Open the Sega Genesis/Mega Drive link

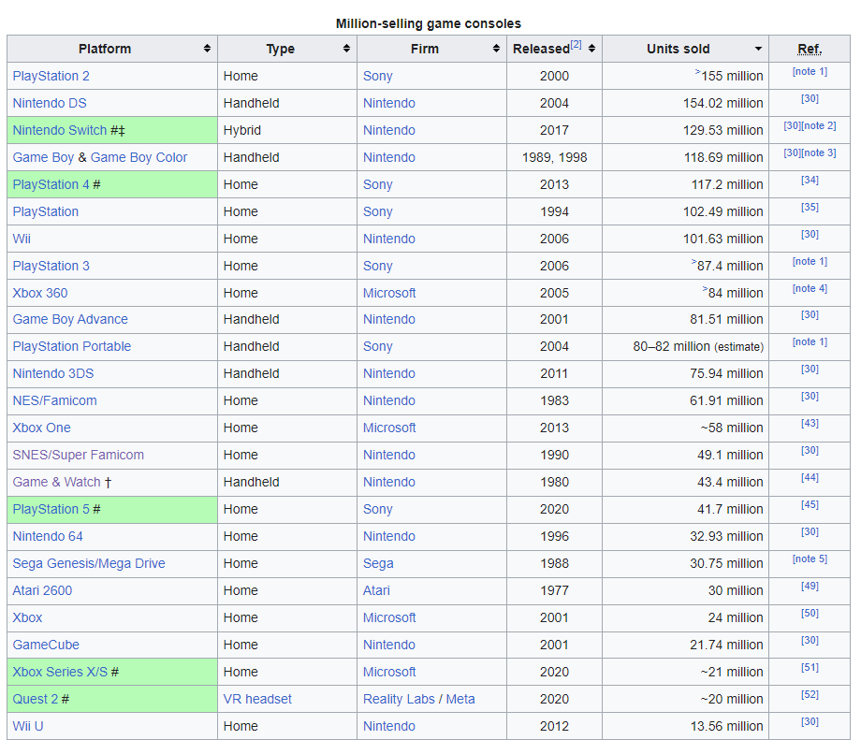tap(89, 563)
